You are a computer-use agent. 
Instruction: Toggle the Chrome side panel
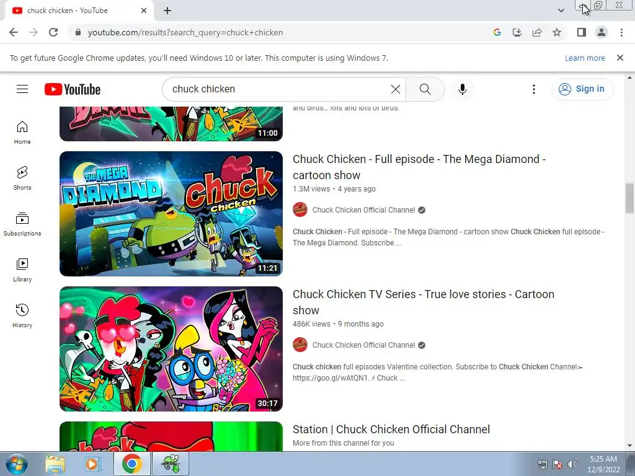coord(582,32)
